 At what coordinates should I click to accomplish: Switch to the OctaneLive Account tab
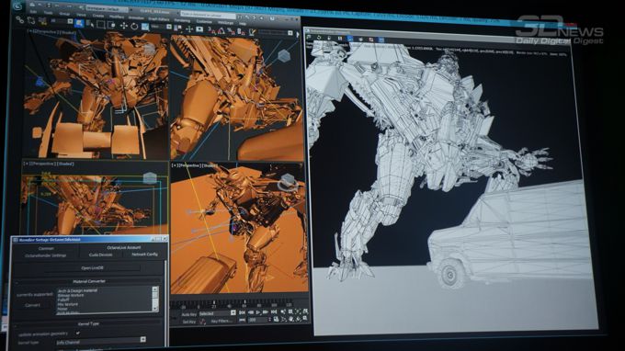tap(123, 247)
